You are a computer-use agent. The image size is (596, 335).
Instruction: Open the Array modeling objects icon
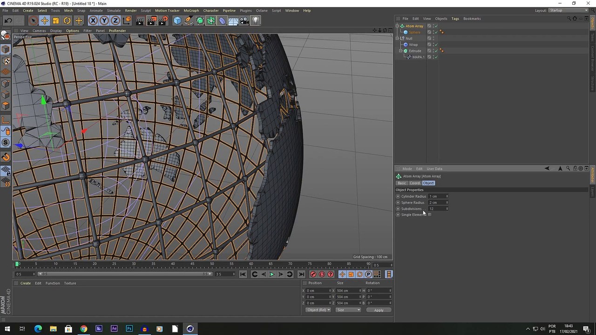211,20
